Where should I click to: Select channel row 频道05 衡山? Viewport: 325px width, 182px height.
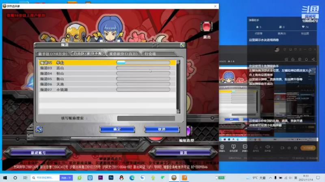107,79
